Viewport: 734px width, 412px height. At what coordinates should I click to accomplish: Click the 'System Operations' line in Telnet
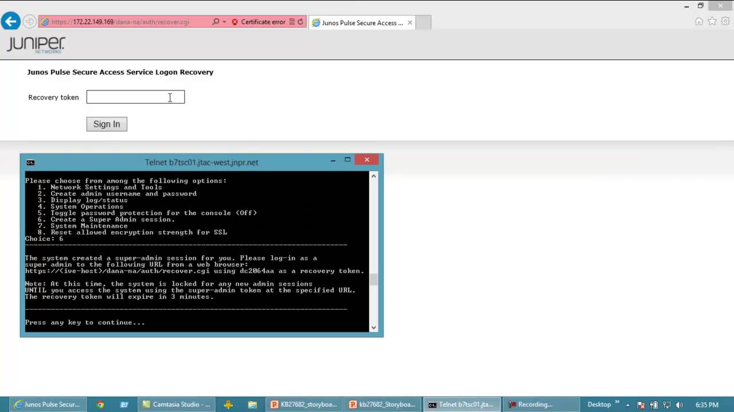[x=80, y=207]
